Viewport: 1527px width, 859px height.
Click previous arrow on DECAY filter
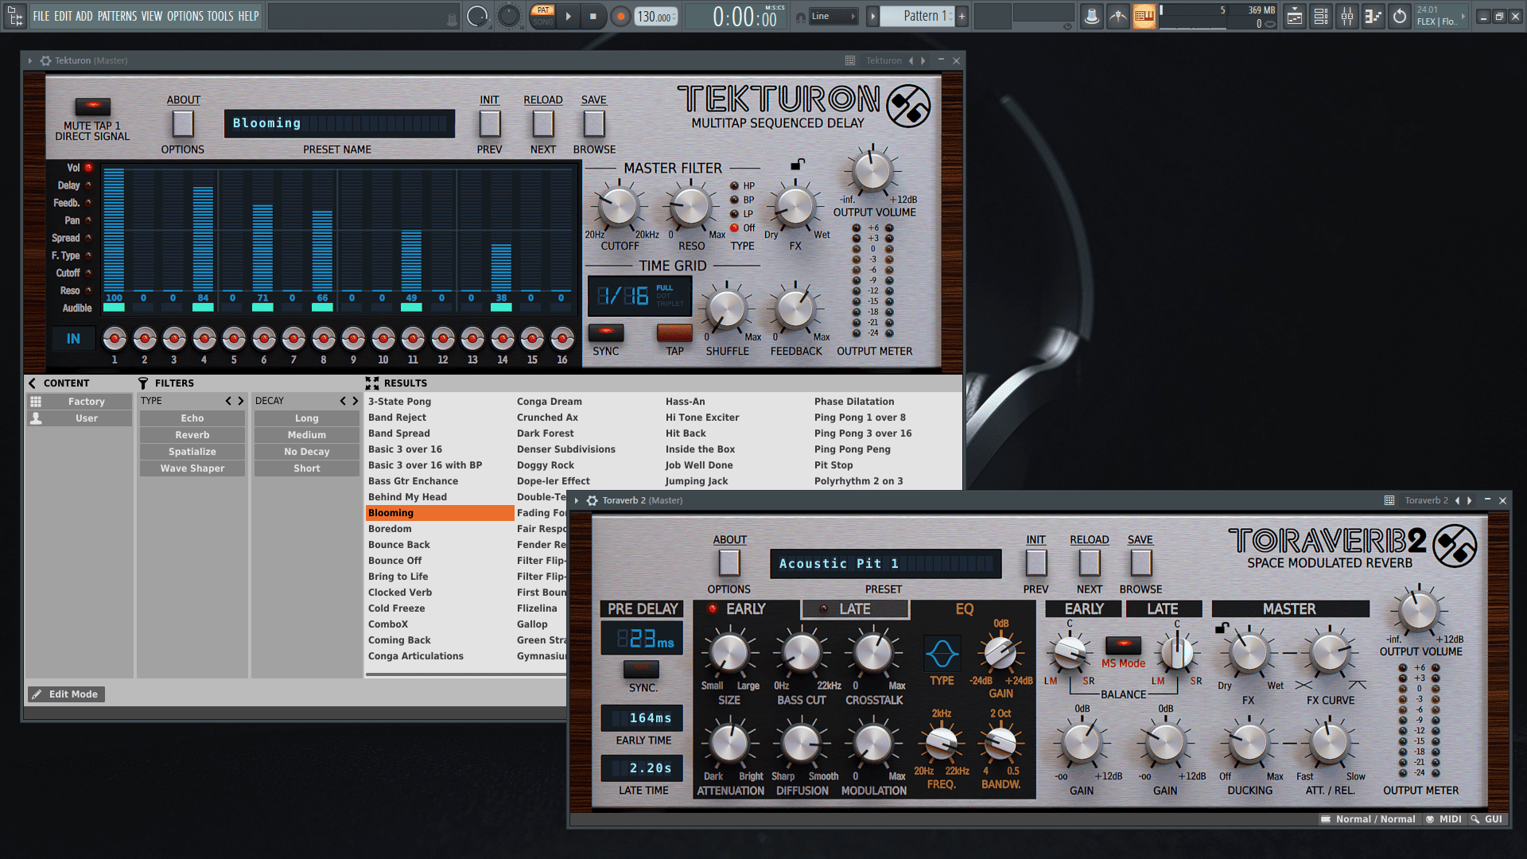[343, 401]
